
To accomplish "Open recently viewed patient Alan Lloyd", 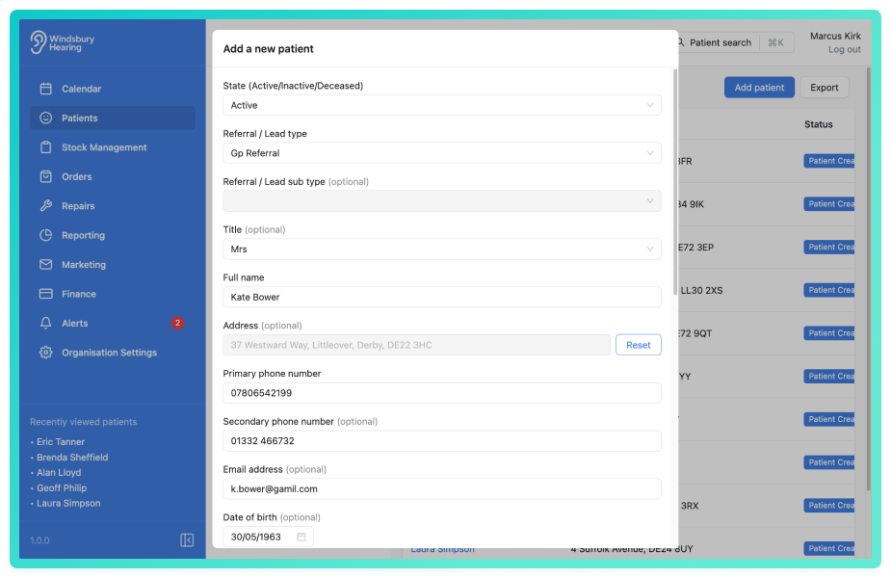I will coord(59,472).
